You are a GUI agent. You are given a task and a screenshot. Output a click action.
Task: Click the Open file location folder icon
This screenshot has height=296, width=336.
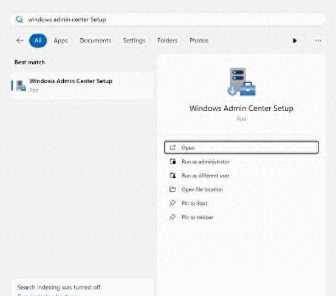[x=173, y=189]
